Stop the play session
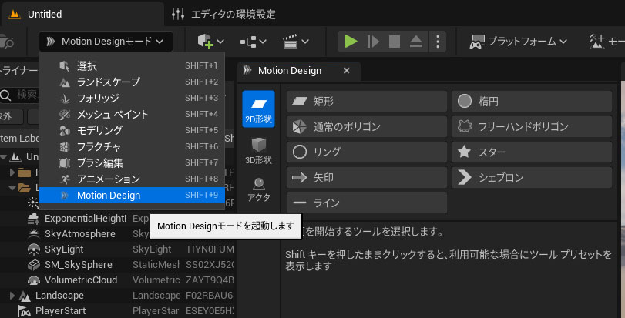The width and height of the screenshot is (625, 318). (395, 42)
